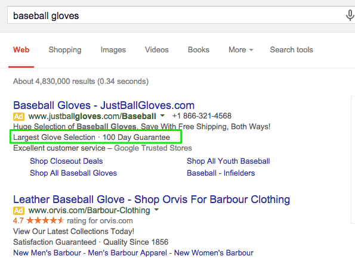Follow the Shop Closeout Deals sitelink
The width and height of the screenshot is (355, 262).
coord(66,161)
